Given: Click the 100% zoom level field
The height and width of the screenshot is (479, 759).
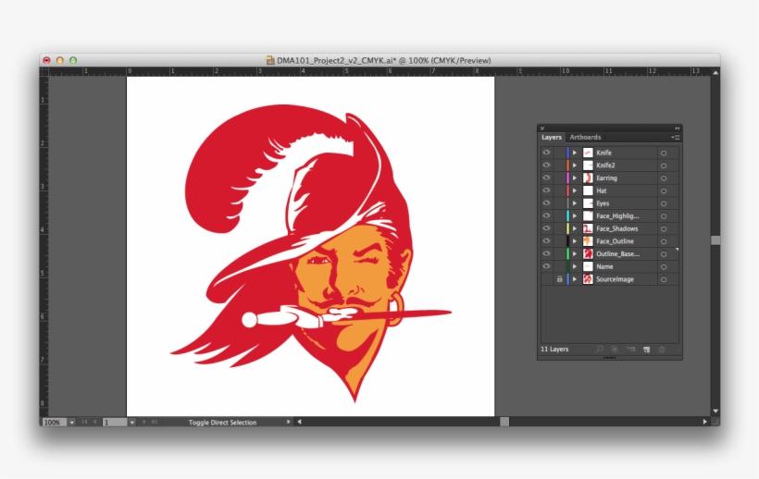Looking at the screenshot, I should (x=55, y=423).
